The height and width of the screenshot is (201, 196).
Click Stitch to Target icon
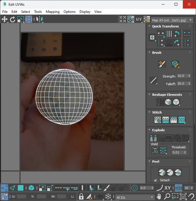click(158, 120)
